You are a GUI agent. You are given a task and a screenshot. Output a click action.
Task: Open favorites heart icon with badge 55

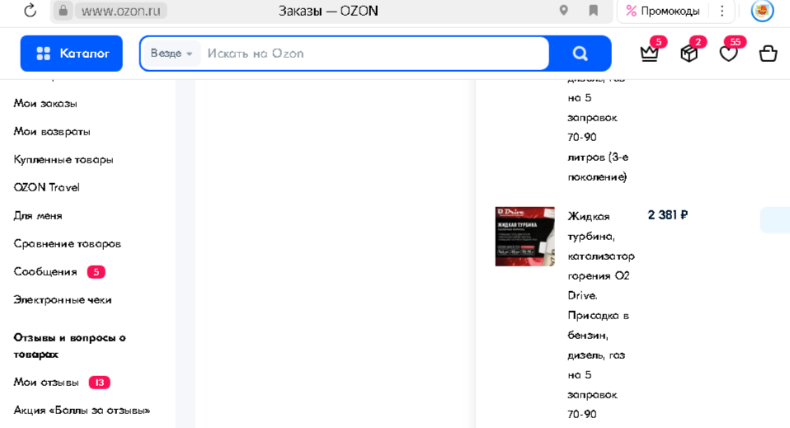[728, 53]
